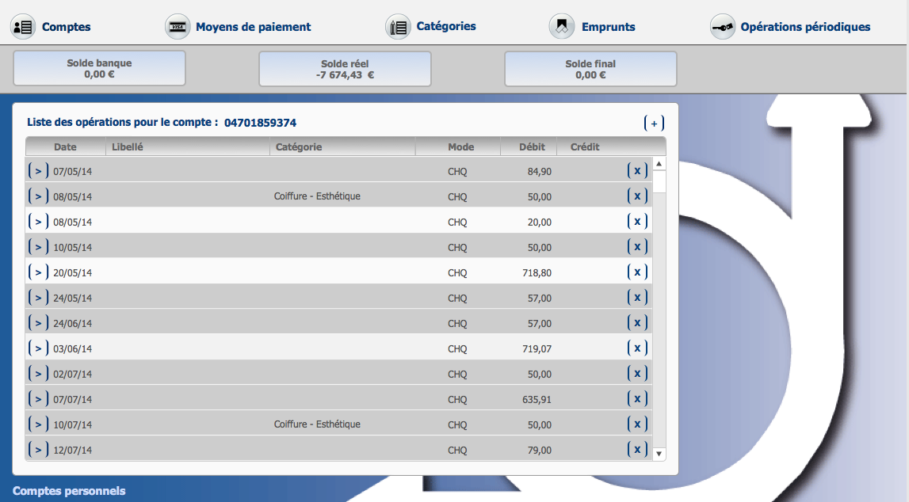Click CHQ mode in the 07/05/14 row
Image resolution: width=909 pixels, height=502 pixels.
[457, 171]
